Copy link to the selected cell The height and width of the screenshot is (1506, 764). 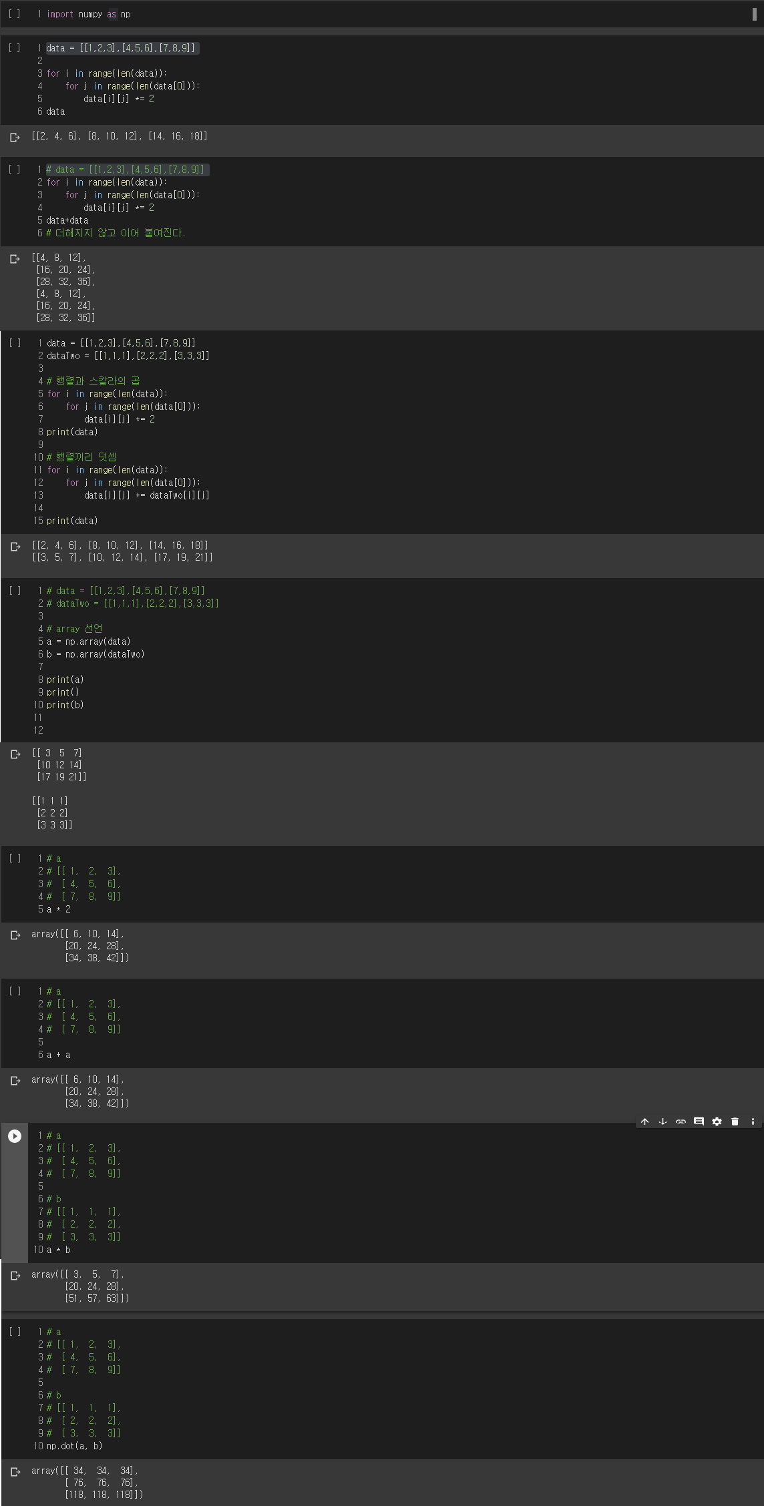click(x=681, y=1121)
